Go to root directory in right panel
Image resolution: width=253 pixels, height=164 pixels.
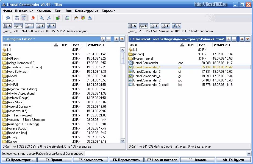coord(228,39)
